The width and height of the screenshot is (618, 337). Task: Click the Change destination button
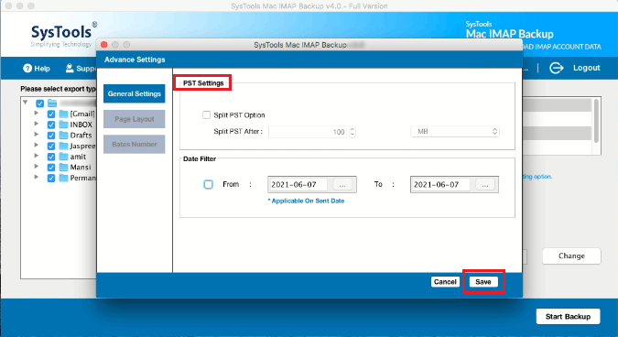(x=571, y=255)
